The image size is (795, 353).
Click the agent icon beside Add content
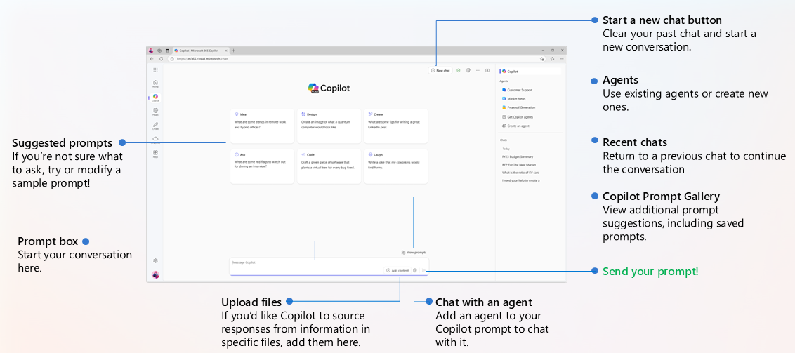(415, 270)
